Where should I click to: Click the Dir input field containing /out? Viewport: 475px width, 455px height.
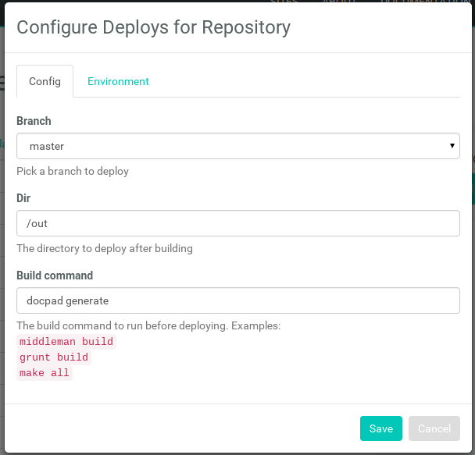pyautogui.click(x=238, y=223)
